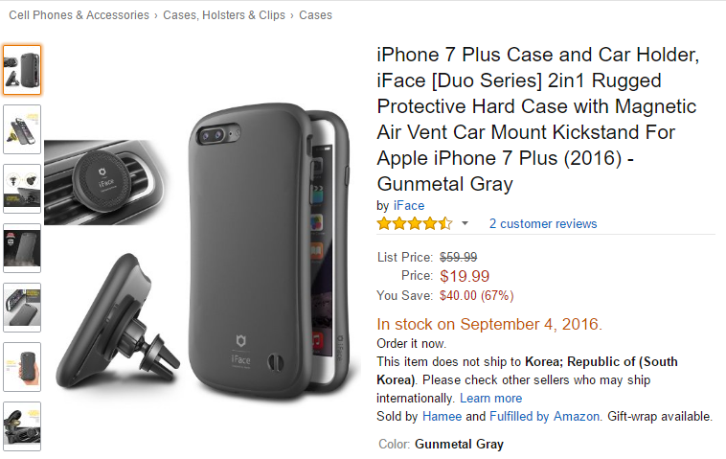Click the star rating icons

[x=414, y=224]
